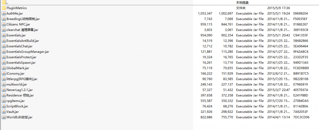Screen dimensions: 319x130
Task: Open the PluginMetrics folder name
Action: (x=17, y=8)
